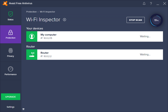Click the Router section heading
Viewport: 168px width, 112px height.
click(31, 47)
